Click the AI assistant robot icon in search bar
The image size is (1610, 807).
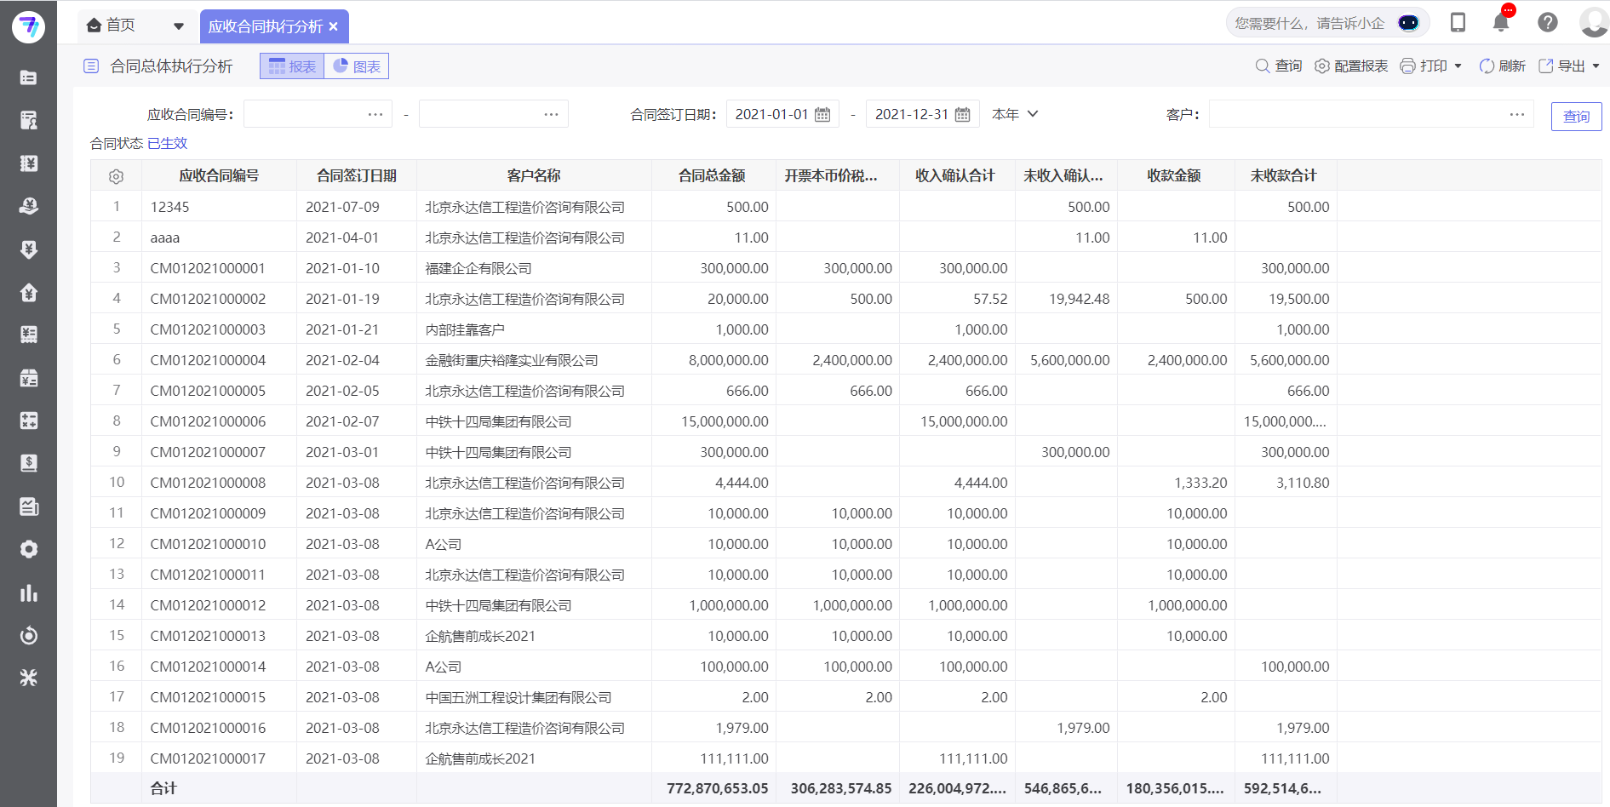click(x=1408, y=22)
